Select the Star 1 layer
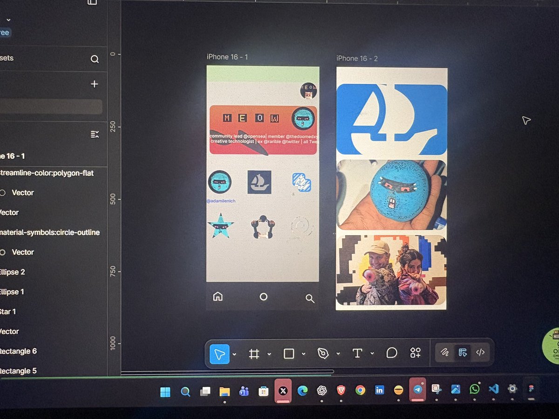 (x=8, y=311)
